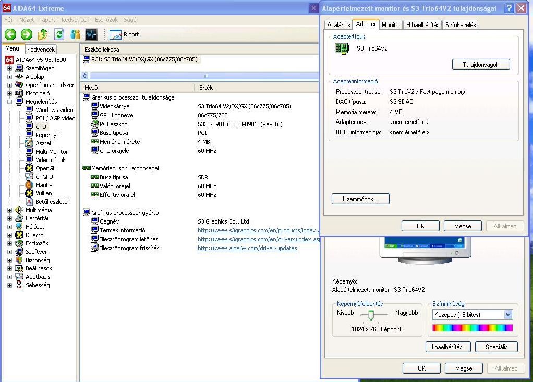
Task: Select Betűkészletek in the tree
Action: click(53, 202)
